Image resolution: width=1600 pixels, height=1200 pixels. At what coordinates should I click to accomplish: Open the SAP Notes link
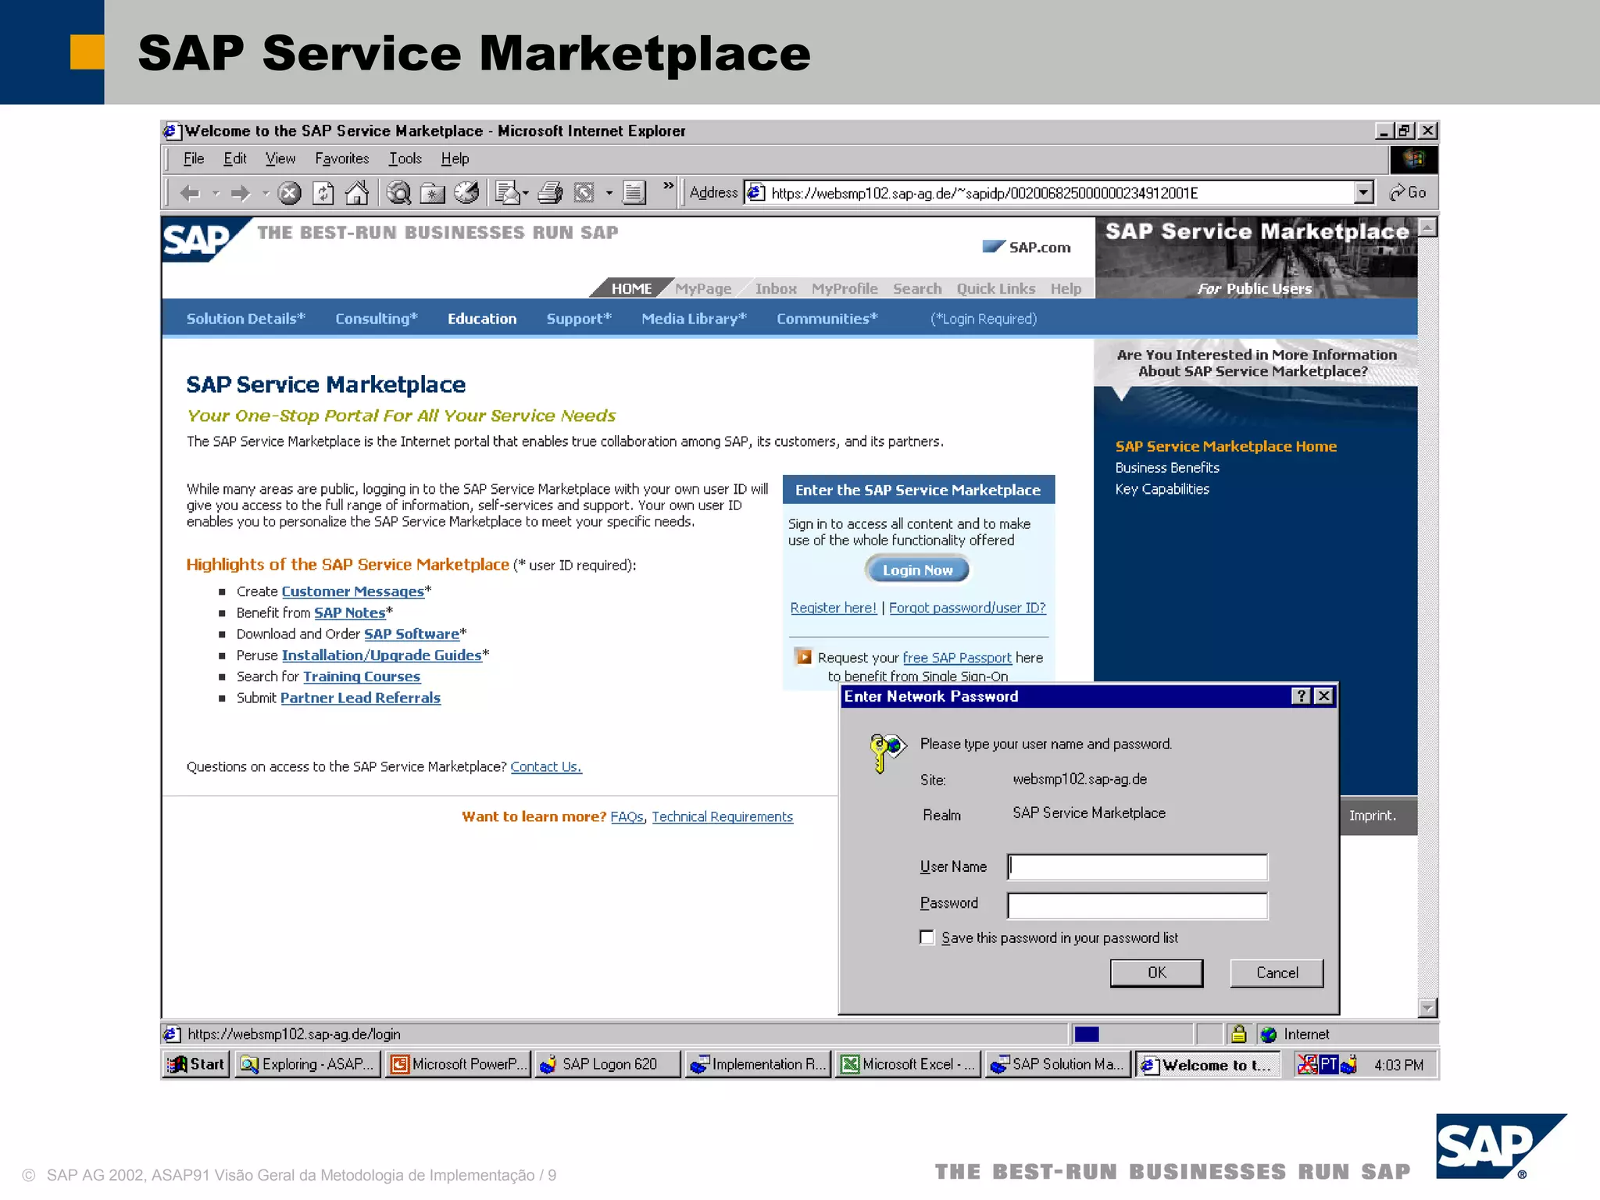click(x=350, y=612)
